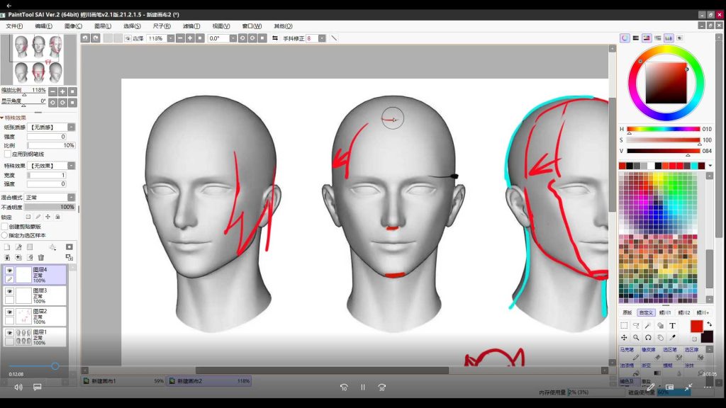Select the 自定义 brush group tab
Image resolution: width=726 pixels, height=408 pixels.
(x=646, y=312)
